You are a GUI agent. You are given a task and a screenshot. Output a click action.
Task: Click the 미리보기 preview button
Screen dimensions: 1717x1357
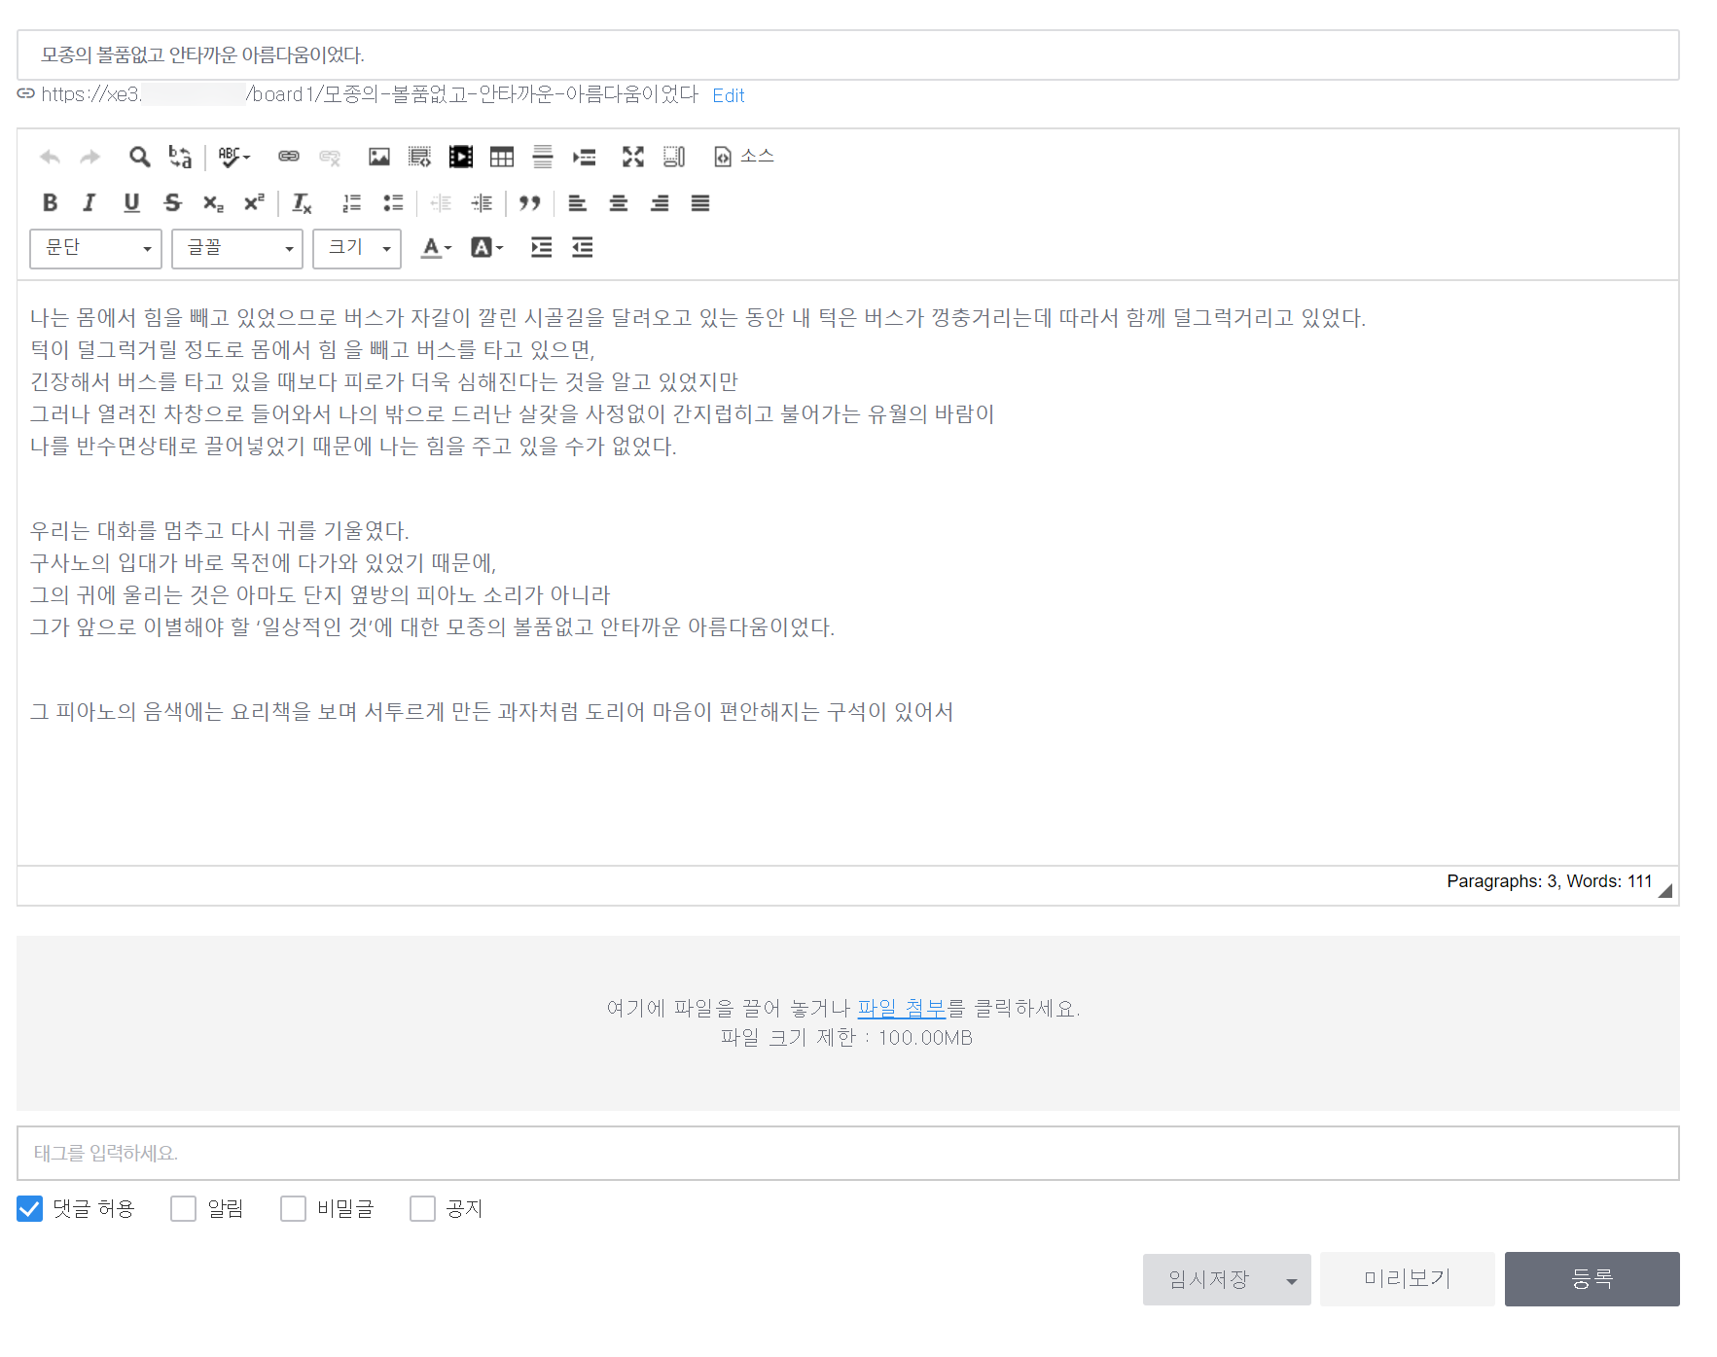[x=1407, y=1278]
